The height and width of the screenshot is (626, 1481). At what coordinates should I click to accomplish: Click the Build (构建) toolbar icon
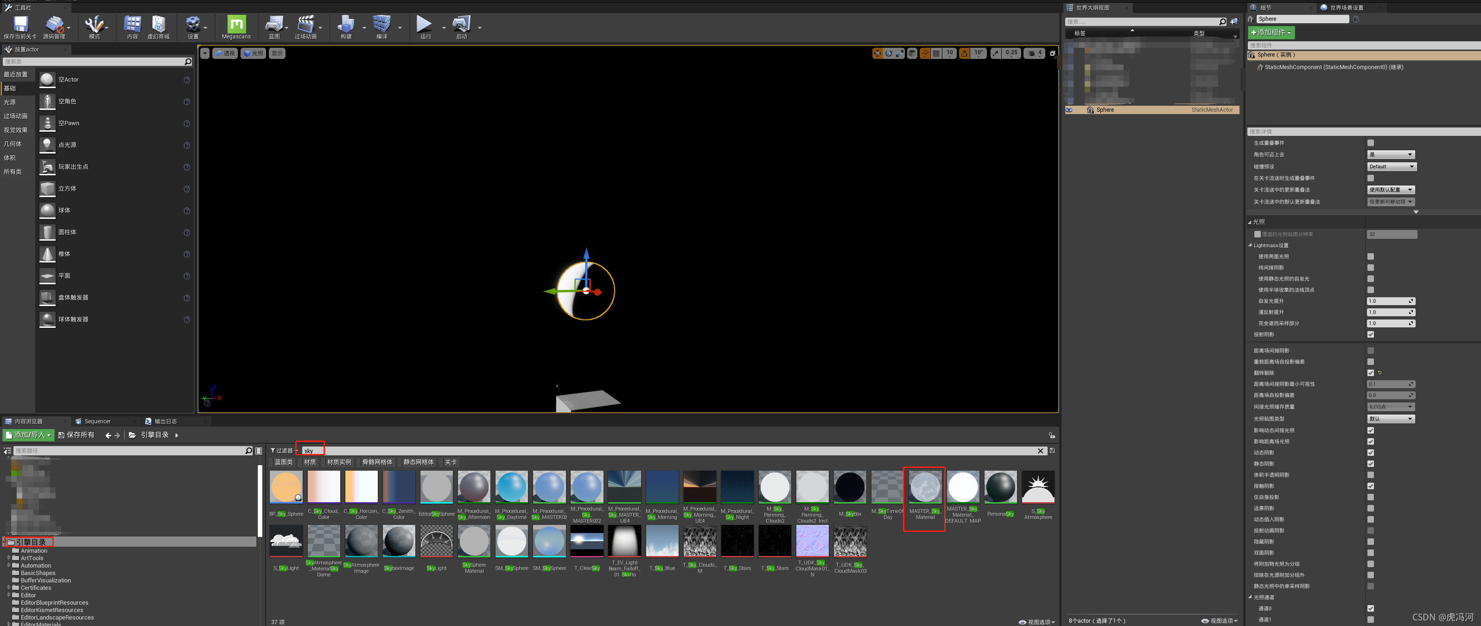345,24
